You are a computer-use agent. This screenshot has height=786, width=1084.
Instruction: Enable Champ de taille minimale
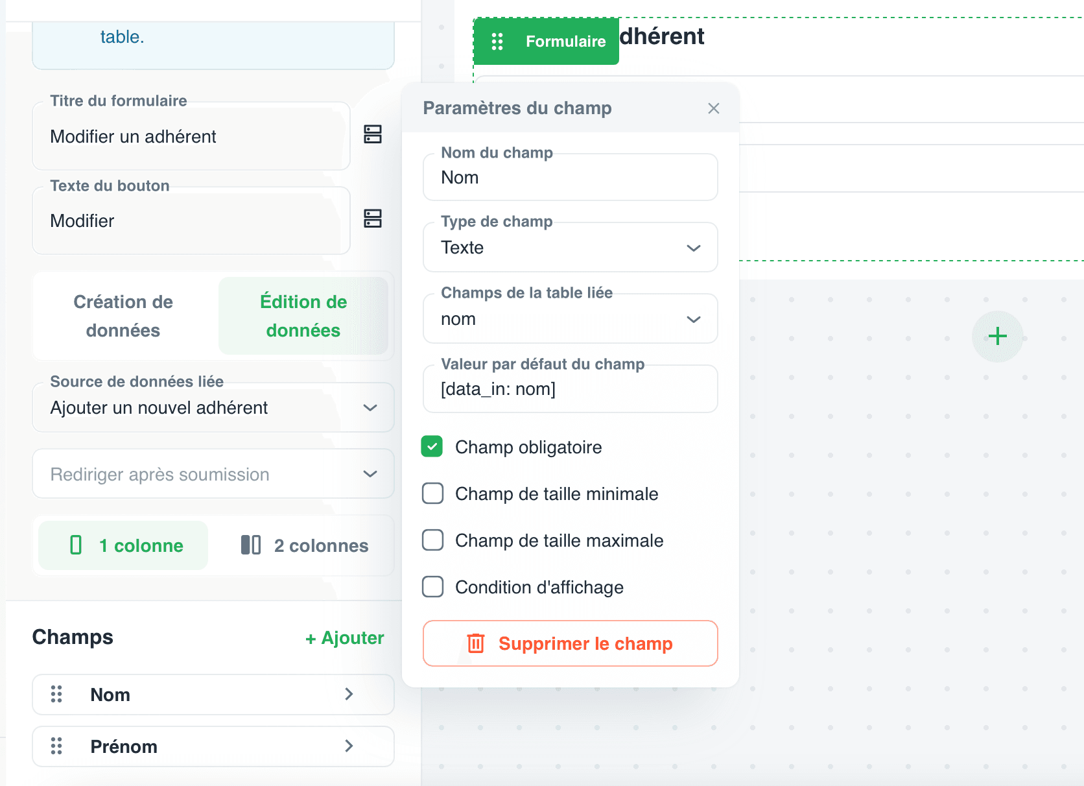click(432, 494)
